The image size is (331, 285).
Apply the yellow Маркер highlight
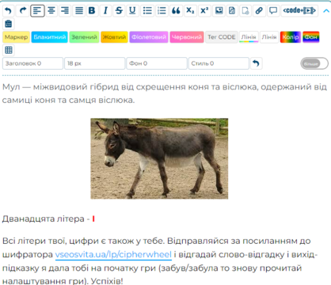pyautogui.click(x=16, y=37)
